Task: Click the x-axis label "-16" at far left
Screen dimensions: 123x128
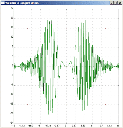Action: pyautogui.click(x=13, y=126)
